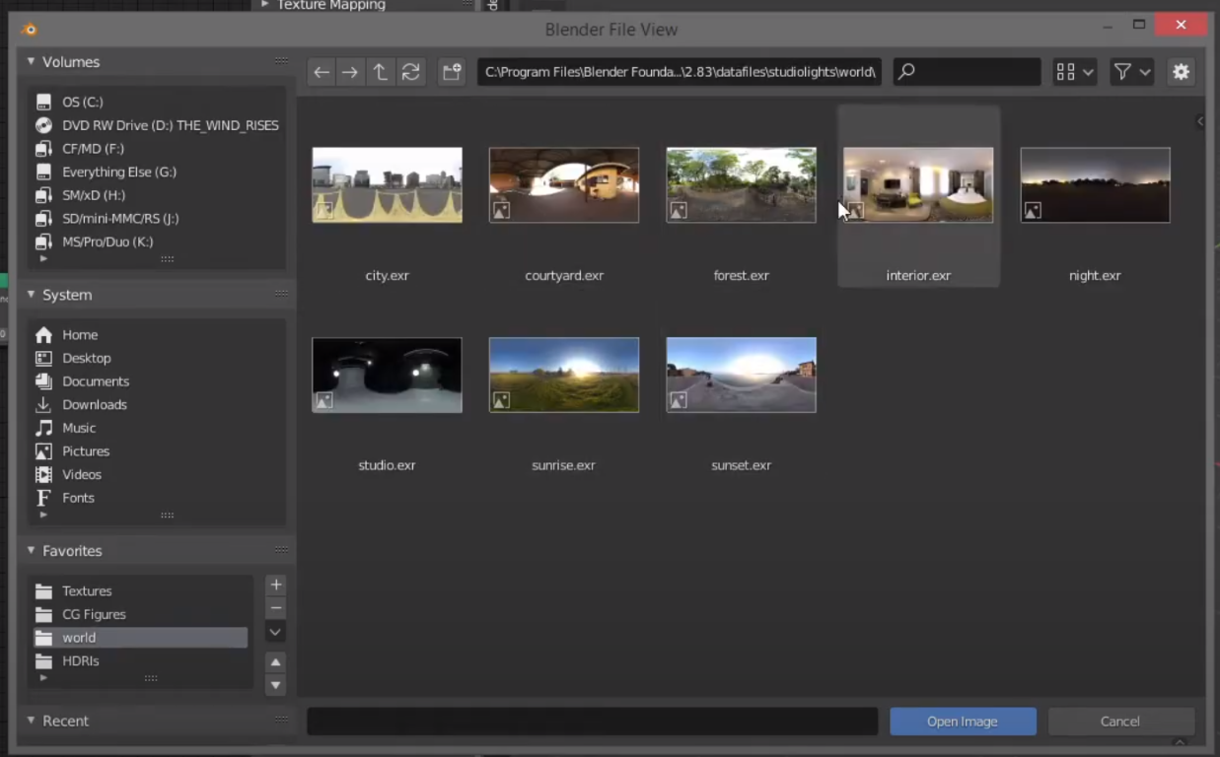Viewport: 1220px width, 757px height.
Task: Open Favorites specials dropdown menu
Action: [x=276, y=632]
